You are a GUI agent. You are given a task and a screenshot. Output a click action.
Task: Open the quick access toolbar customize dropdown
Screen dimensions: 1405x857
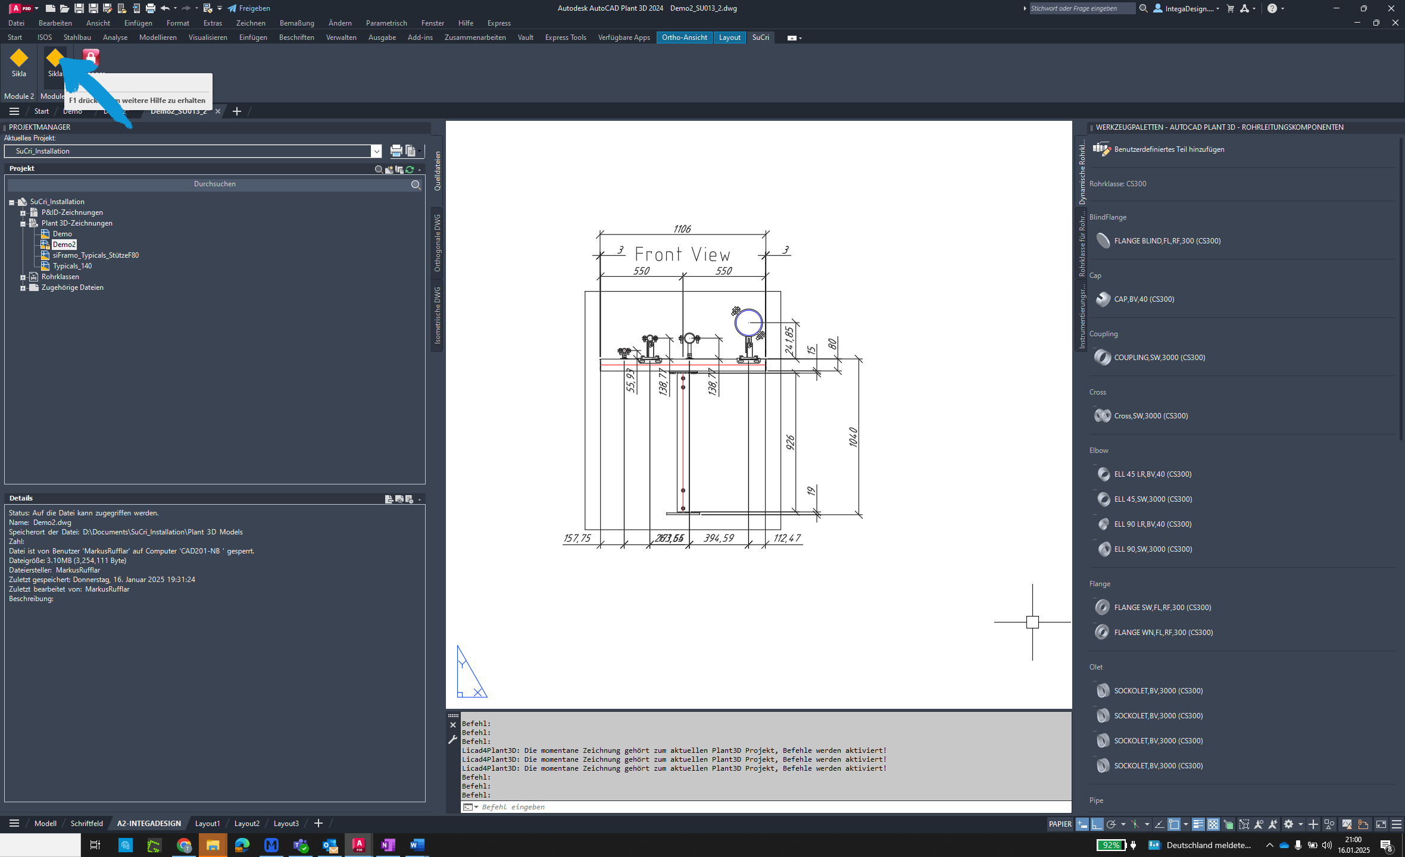(220, 8)
